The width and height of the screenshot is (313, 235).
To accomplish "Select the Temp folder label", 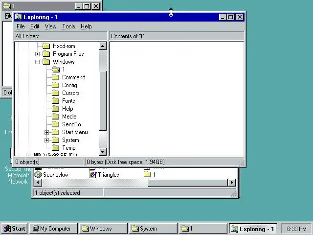I will click(x=68, y=148).
